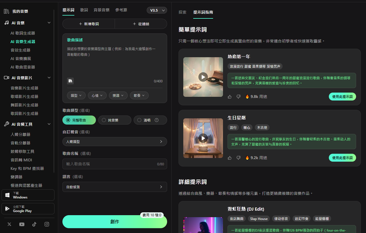The width and height of the screenshot is (366, 233).
Task: Like the 熱恋第一年 prompt
Action: pyautogui.click(x=229, y=96)
